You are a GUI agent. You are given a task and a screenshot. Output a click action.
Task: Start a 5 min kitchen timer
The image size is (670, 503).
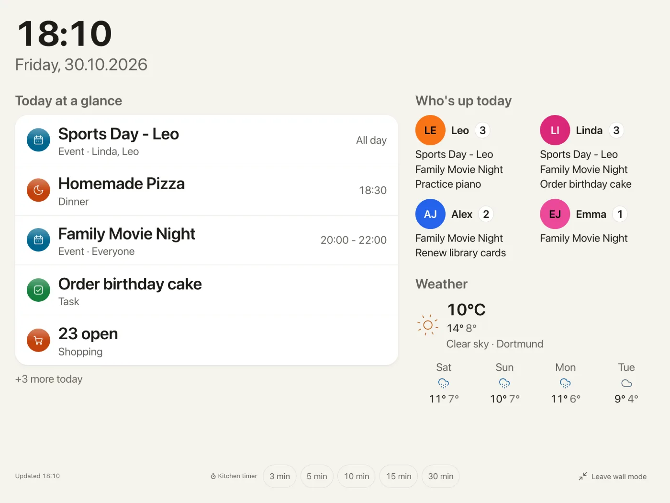(317, 476)
